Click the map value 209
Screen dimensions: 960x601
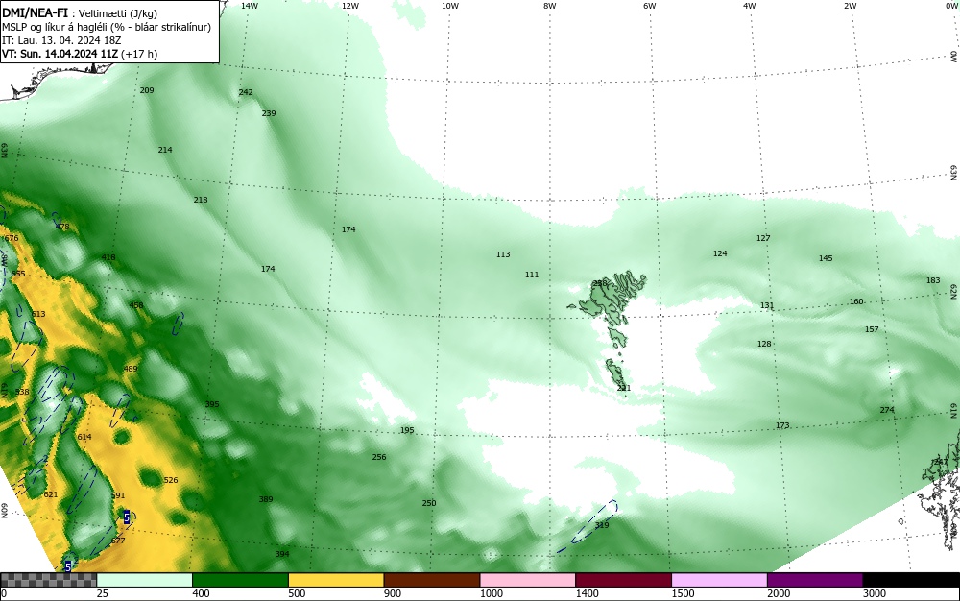point(147,90)
